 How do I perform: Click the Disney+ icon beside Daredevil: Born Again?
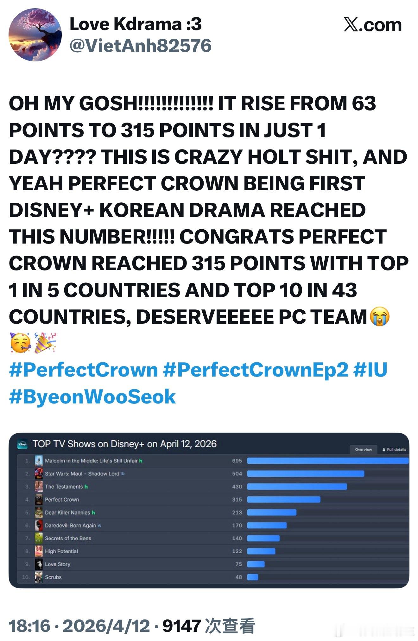pyautogui.click(x=99, y=525)
